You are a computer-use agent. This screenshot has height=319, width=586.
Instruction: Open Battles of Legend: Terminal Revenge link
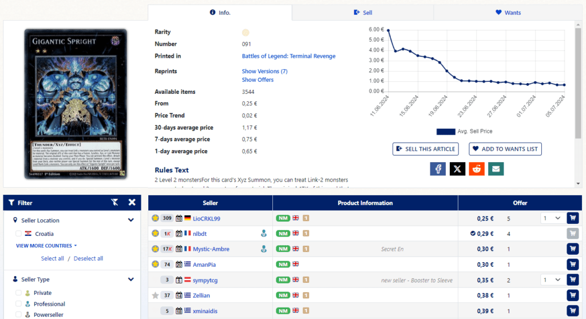(x=288, y=56)
